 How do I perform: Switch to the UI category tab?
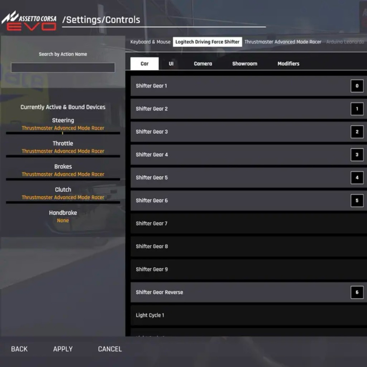[171, 64]
